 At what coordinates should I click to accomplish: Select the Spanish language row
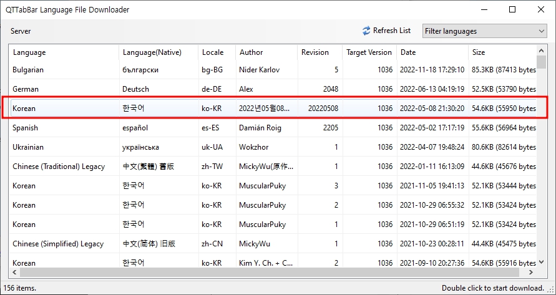tap(273, 128)
